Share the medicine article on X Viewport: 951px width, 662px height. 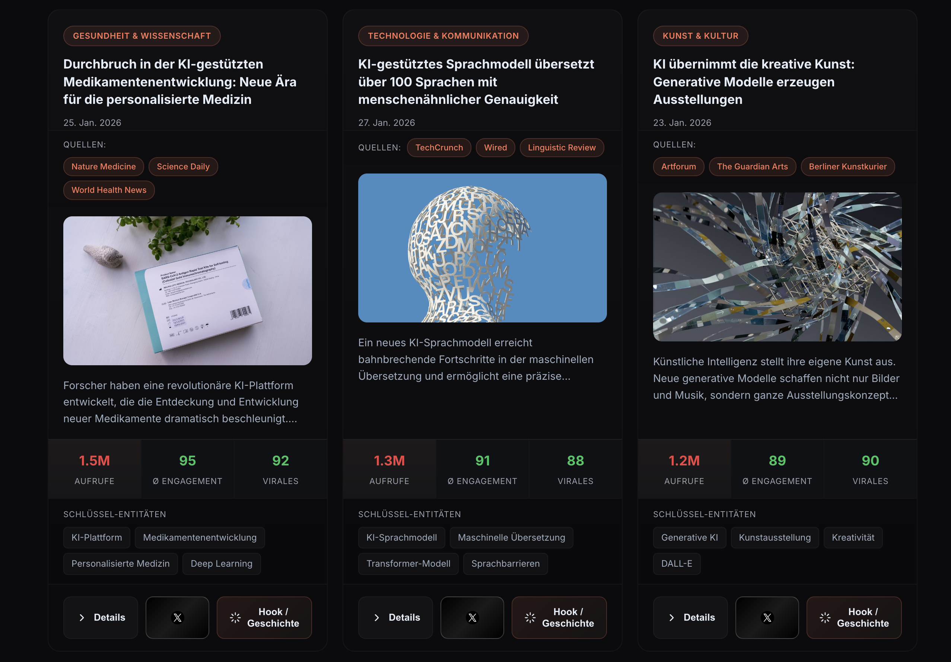(x=177, y=617)
